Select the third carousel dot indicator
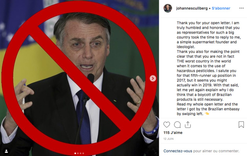The image size is (247, 156). 80,153
